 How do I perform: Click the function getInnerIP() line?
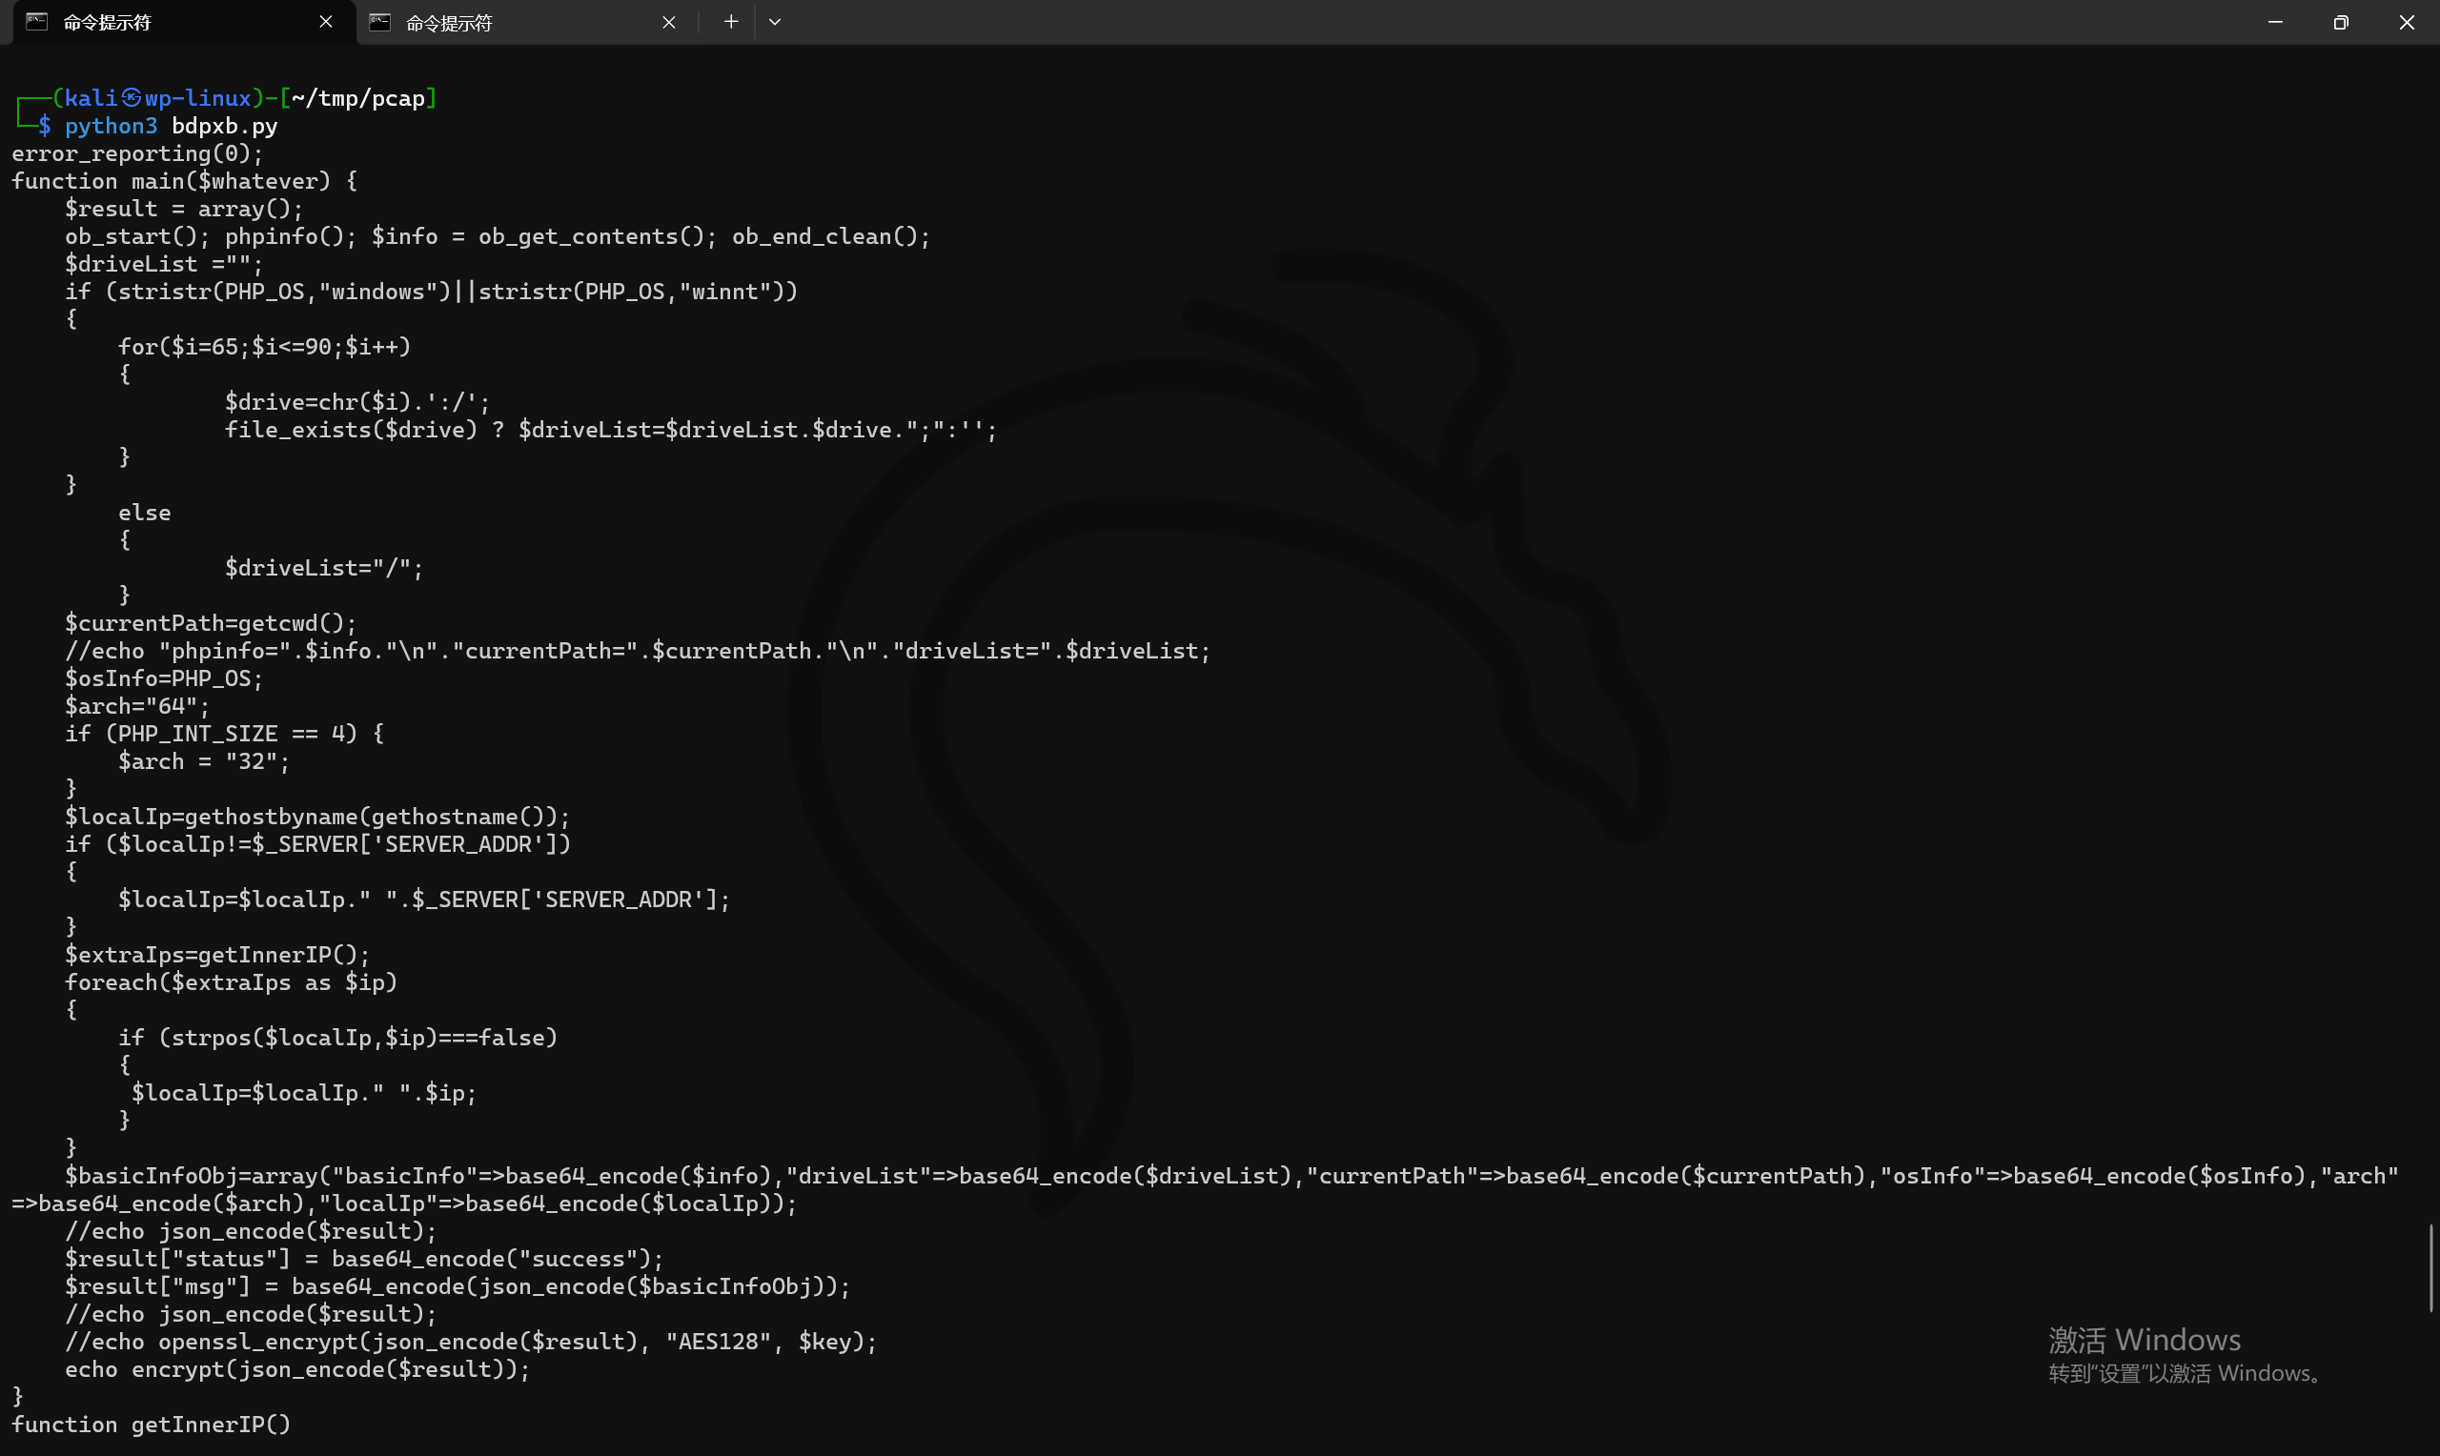[x=152, y=1424]
